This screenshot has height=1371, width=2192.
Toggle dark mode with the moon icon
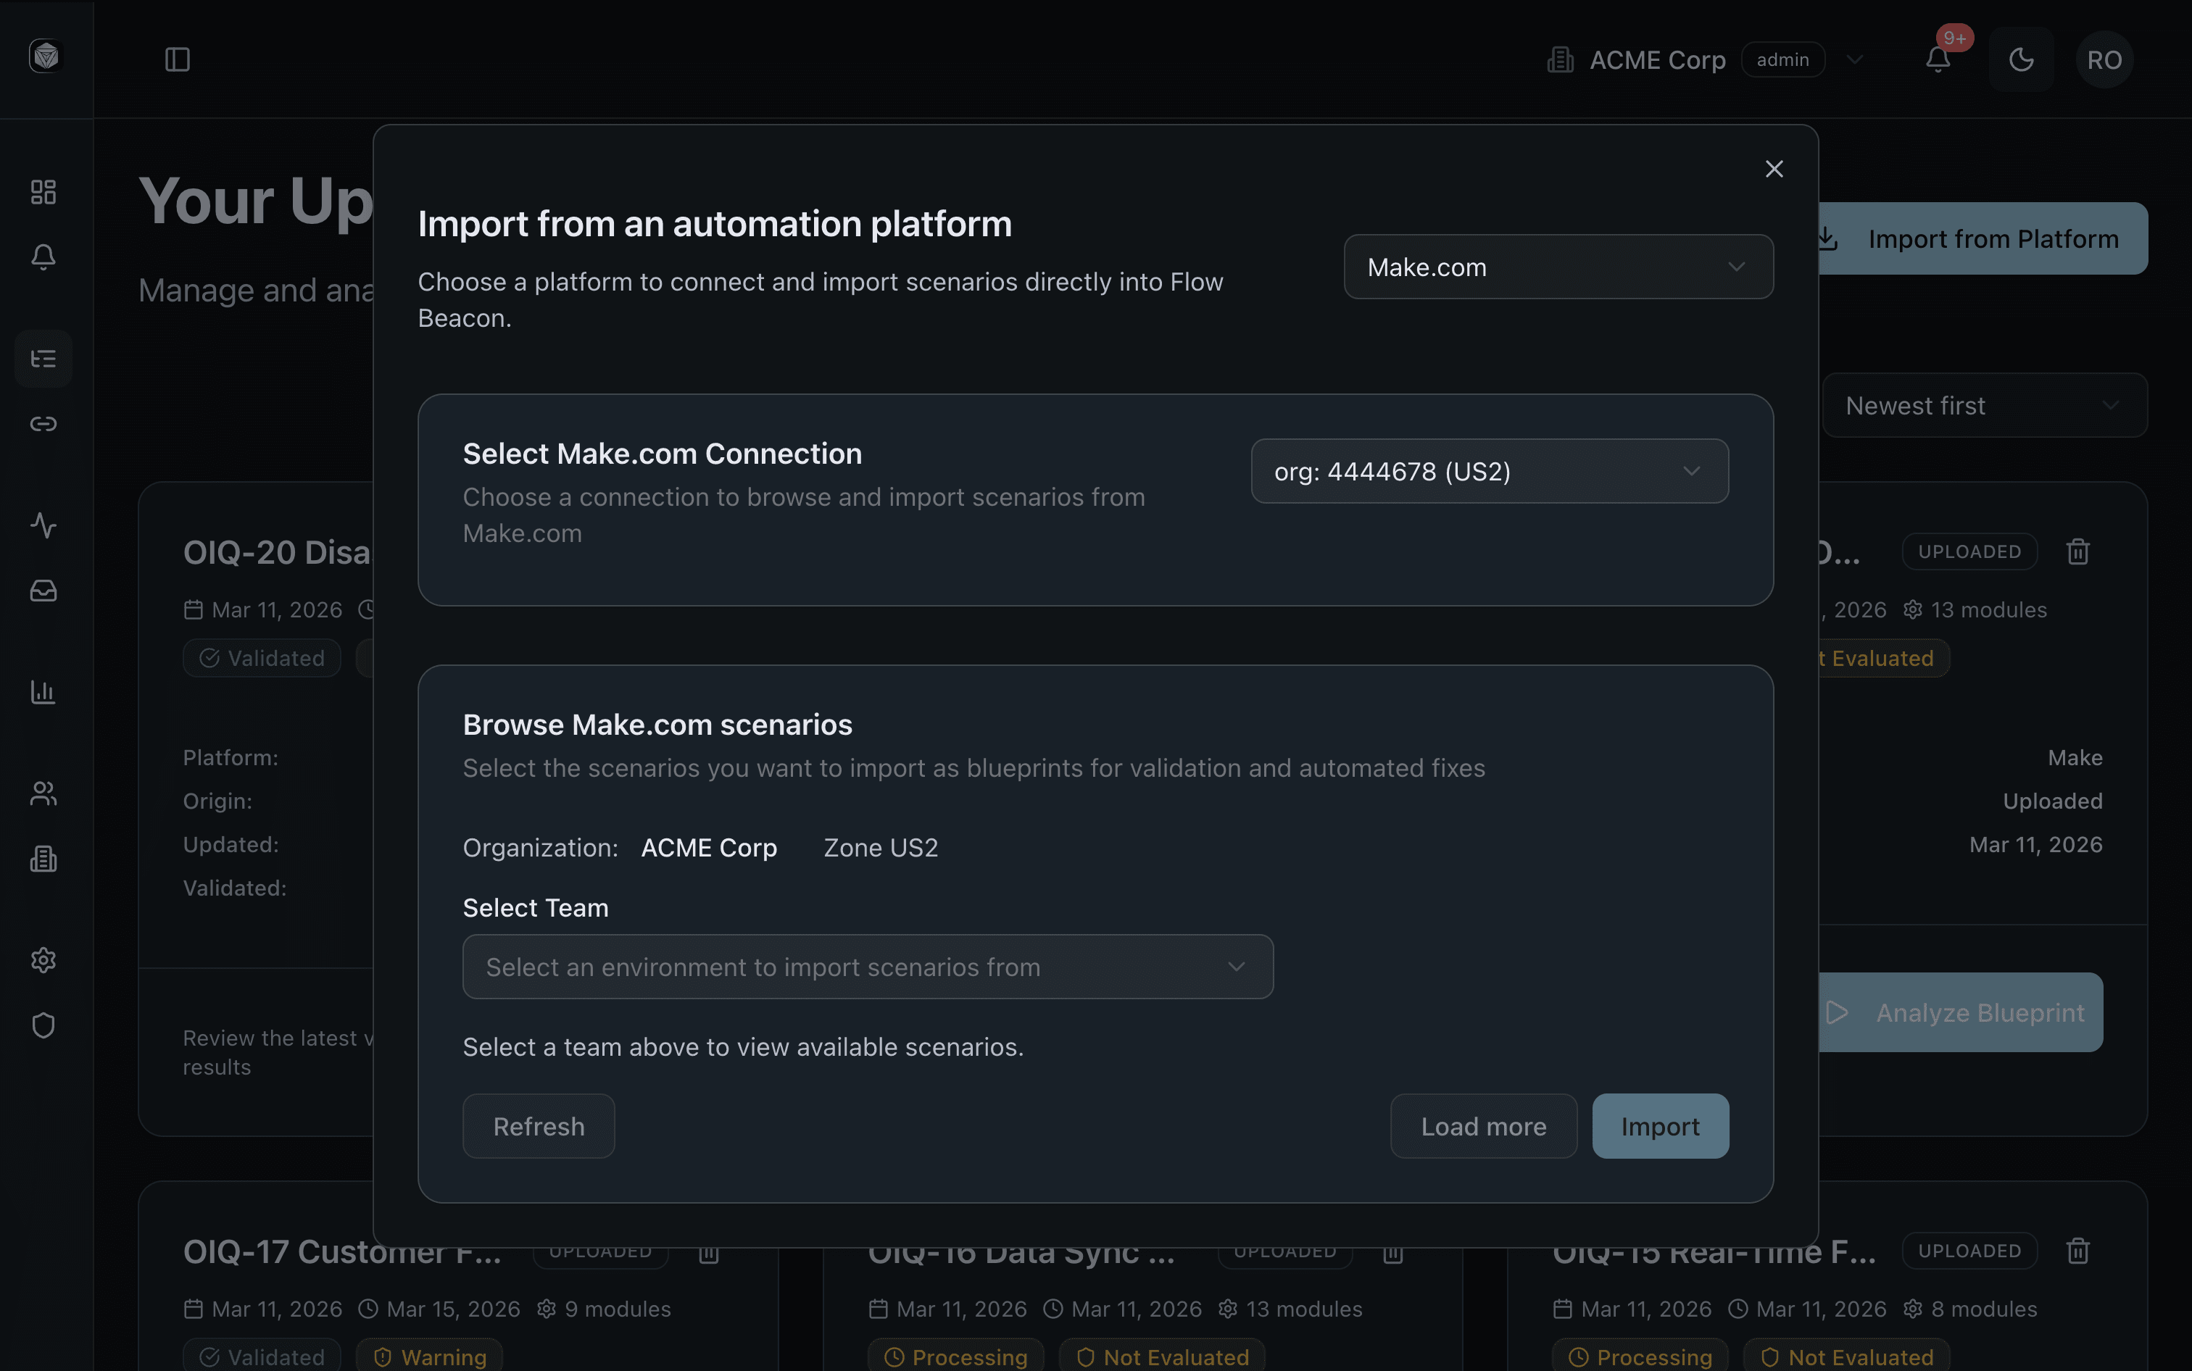pos(2022,59)
